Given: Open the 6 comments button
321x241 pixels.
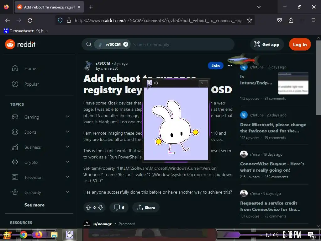Looking at the screenshot, I should (x=119, y=207).
